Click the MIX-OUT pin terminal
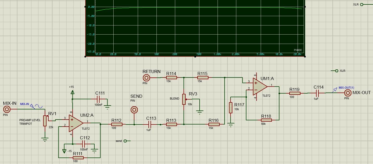373x164 pixels. click(x=348, y=93)
